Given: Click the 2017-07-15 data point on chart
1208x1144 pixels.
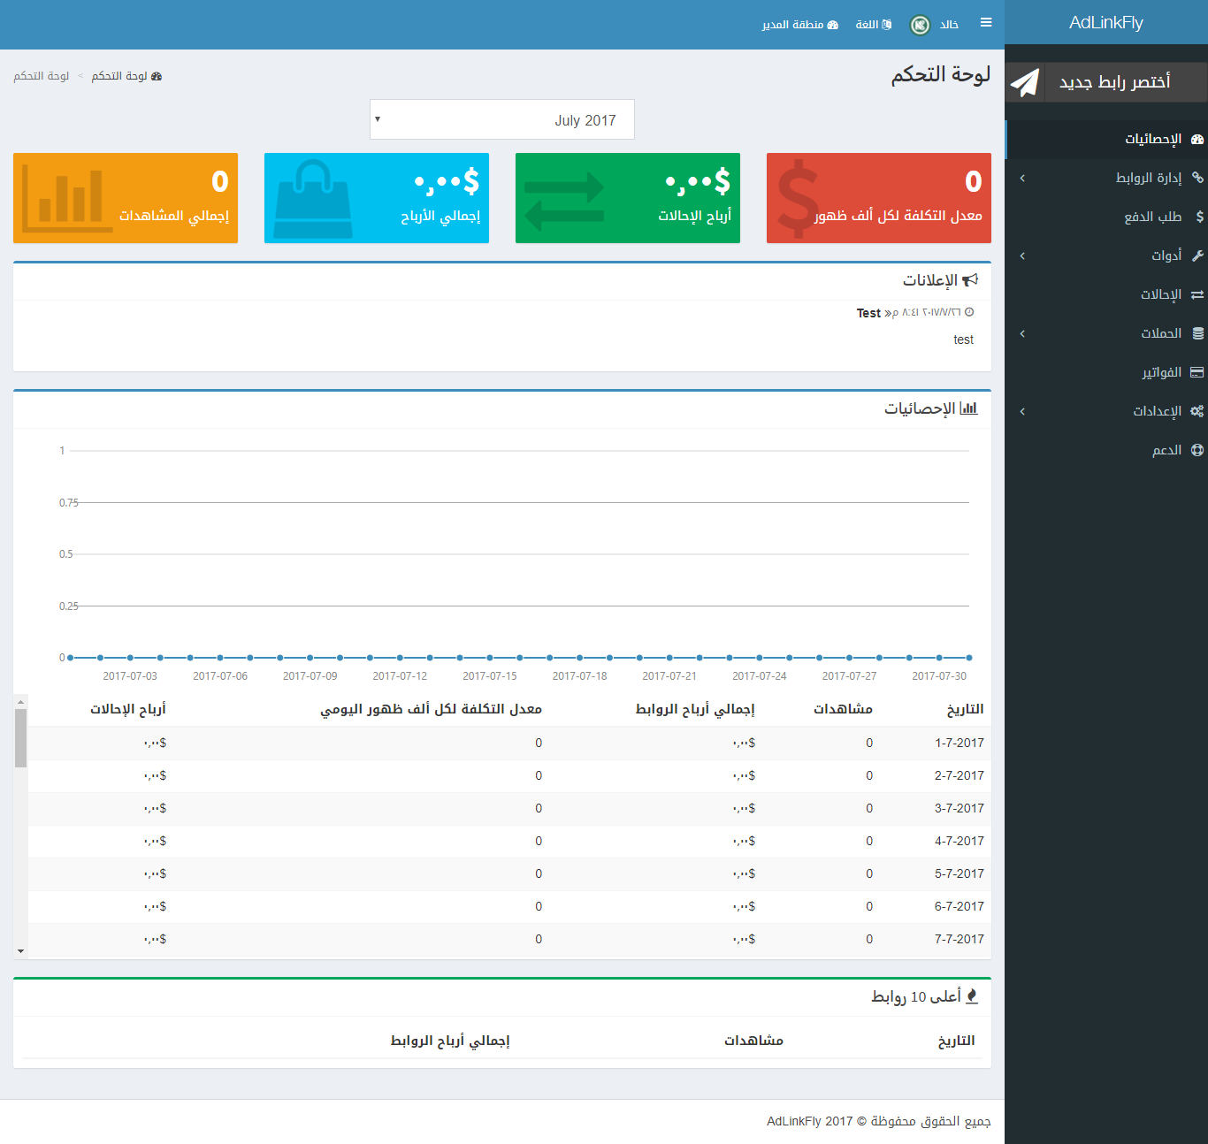Looking at the screenshot, I should [x=489, y=658].
